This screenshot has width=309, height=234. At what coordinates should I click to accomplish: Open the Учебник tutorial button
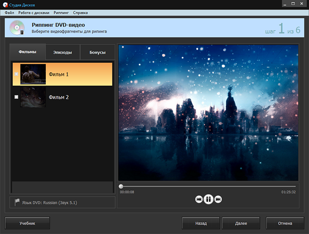point(27,223)
